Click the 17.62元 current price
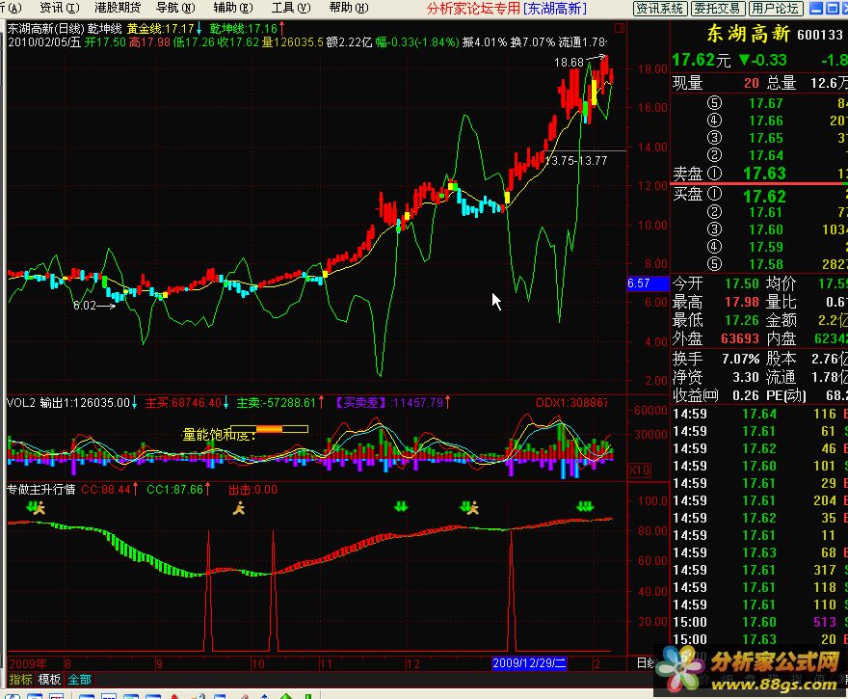This screenshot has height=699, width=848. (701, 60)
